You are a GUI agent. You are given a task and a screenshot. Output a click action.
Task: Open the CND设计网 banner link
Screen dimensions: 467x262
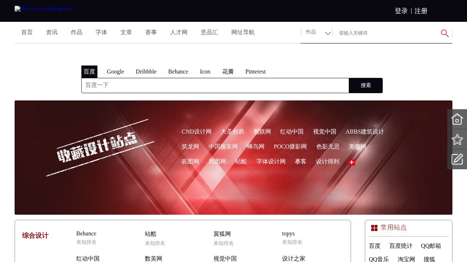click(196, 131)
